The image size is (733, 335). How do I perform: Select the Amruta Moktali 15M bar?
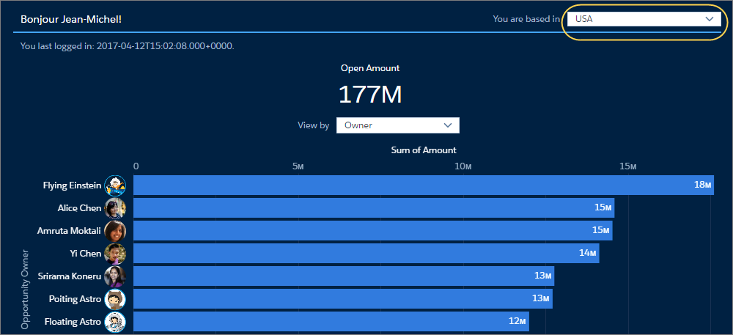pos(373,231)
